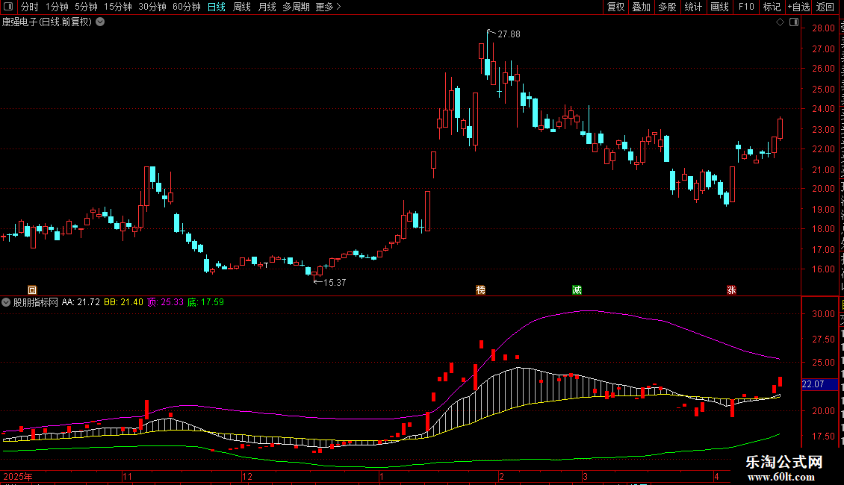Click the 30.00 indicator axis label
Viewport: 844px width, 485px height.
[x=824, y=314]
